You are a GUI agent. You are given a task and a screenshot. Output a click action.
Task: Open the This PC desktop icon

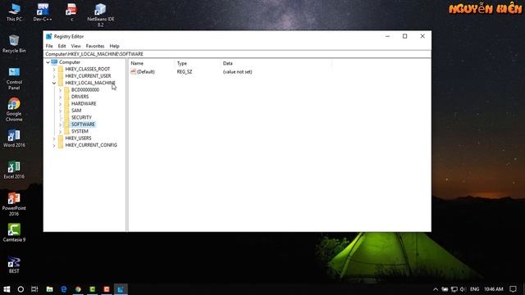(x=14, y=12)
